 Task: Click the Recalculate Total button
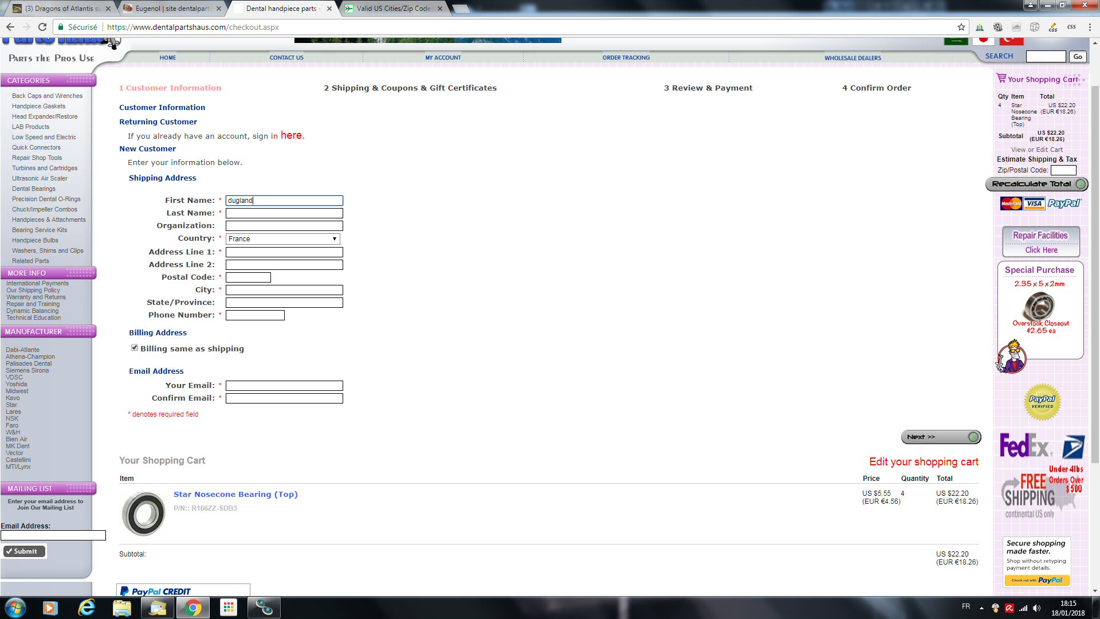tap(1036, 184)
